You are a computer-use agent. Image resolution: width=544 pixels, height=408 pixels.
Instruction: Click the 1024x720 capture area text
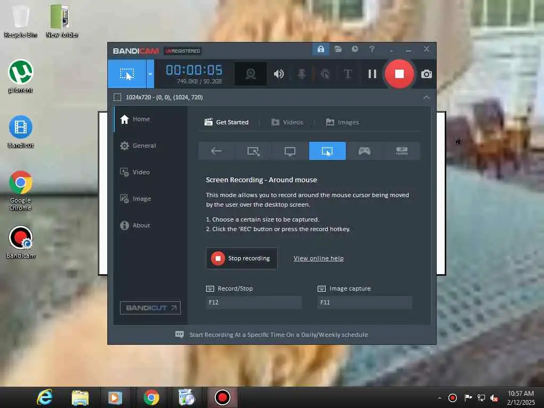pos(164,98)
